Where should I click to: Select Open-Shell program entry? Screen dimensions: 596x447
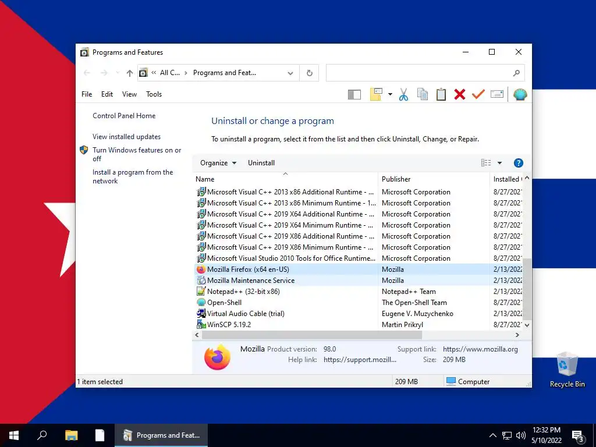pyautogui.click(x=358, y=303)
